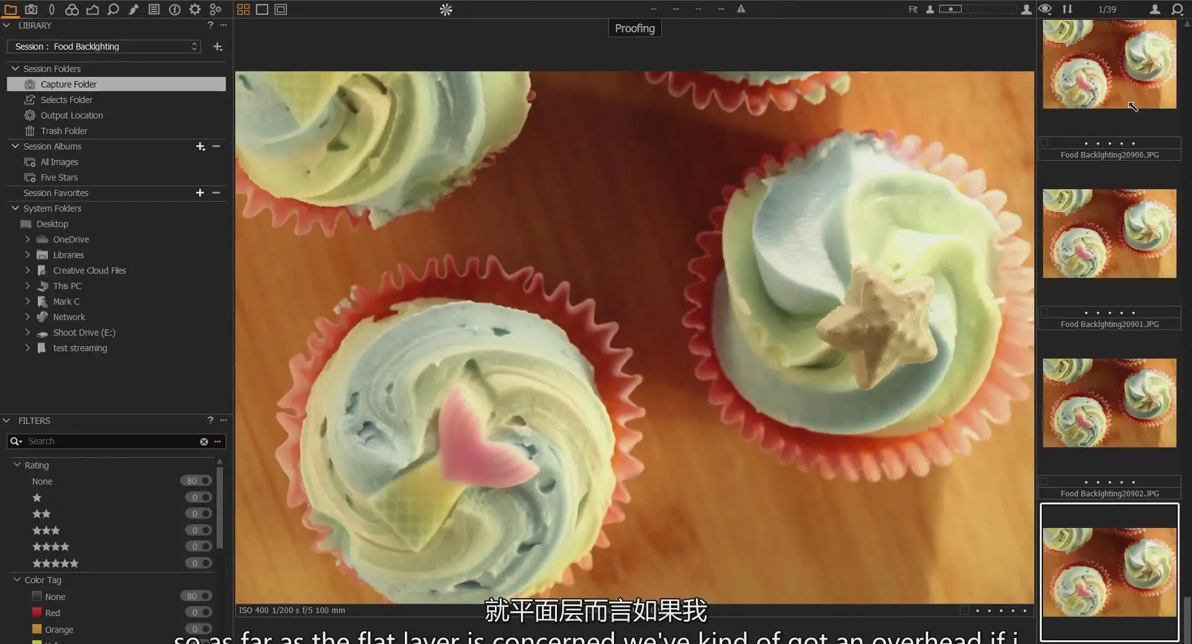Select the Output Location item

(116, 115)
